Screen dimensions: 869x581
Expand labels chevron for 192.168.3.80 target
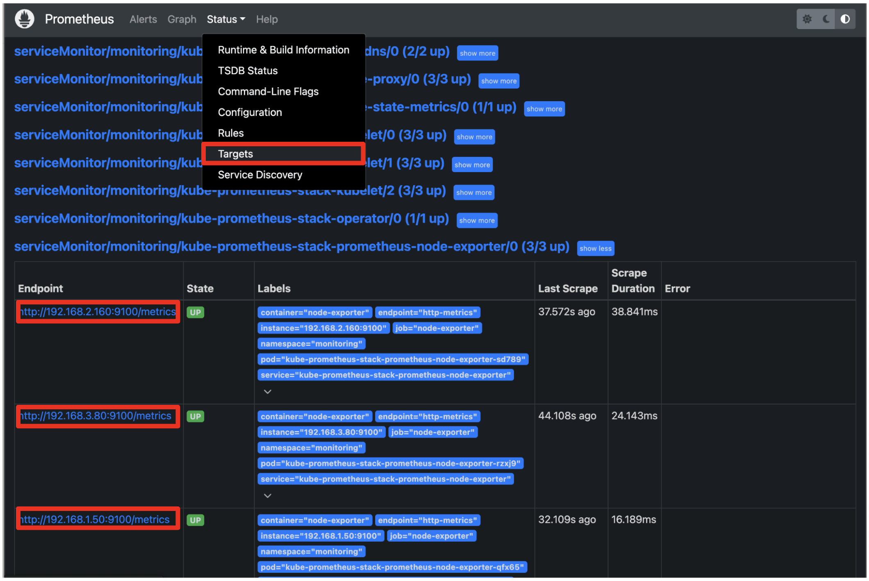(x=267, y=496)
